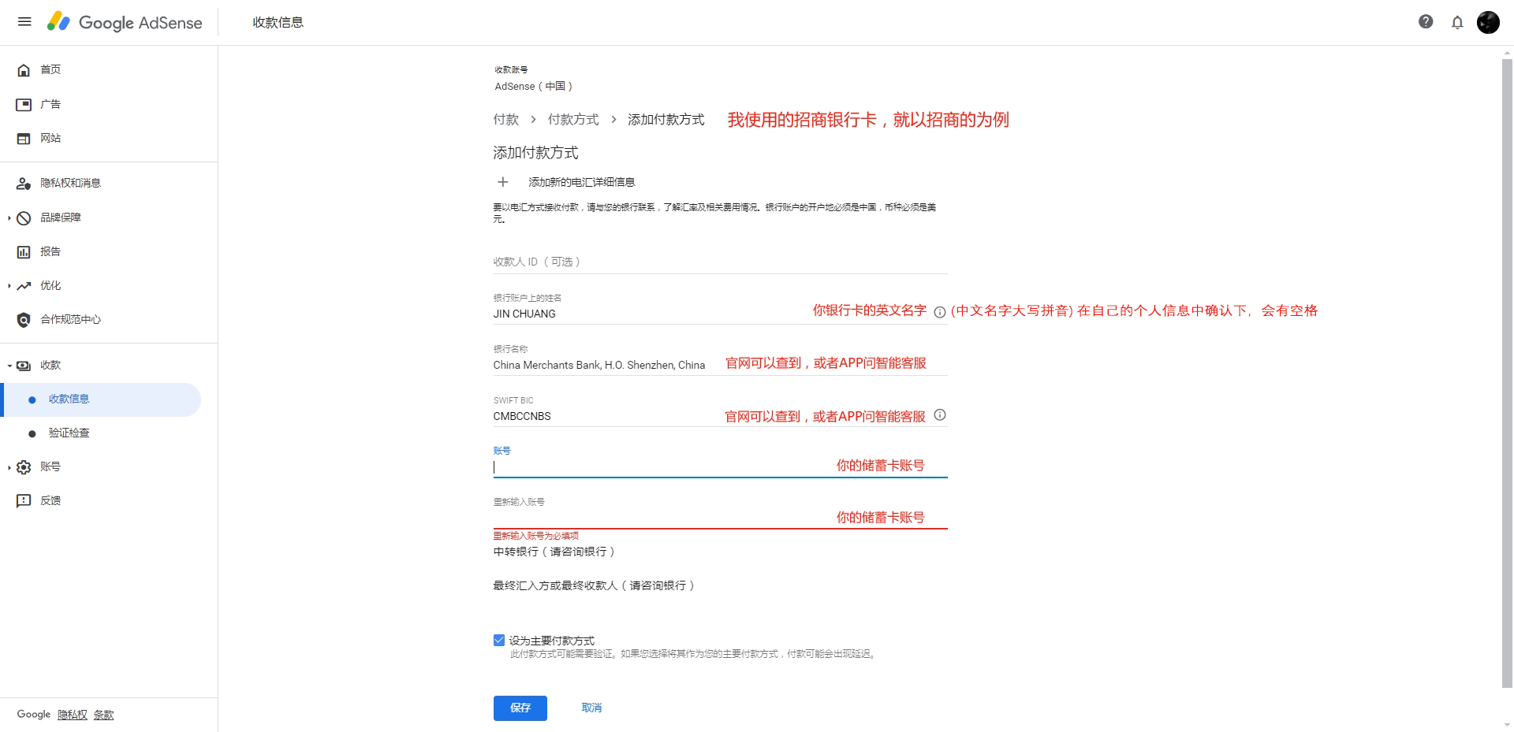This screenshot has width=1514, height=732.
Task: Open 隐私权和消息 in the sidebar
Action: [71, 183]
